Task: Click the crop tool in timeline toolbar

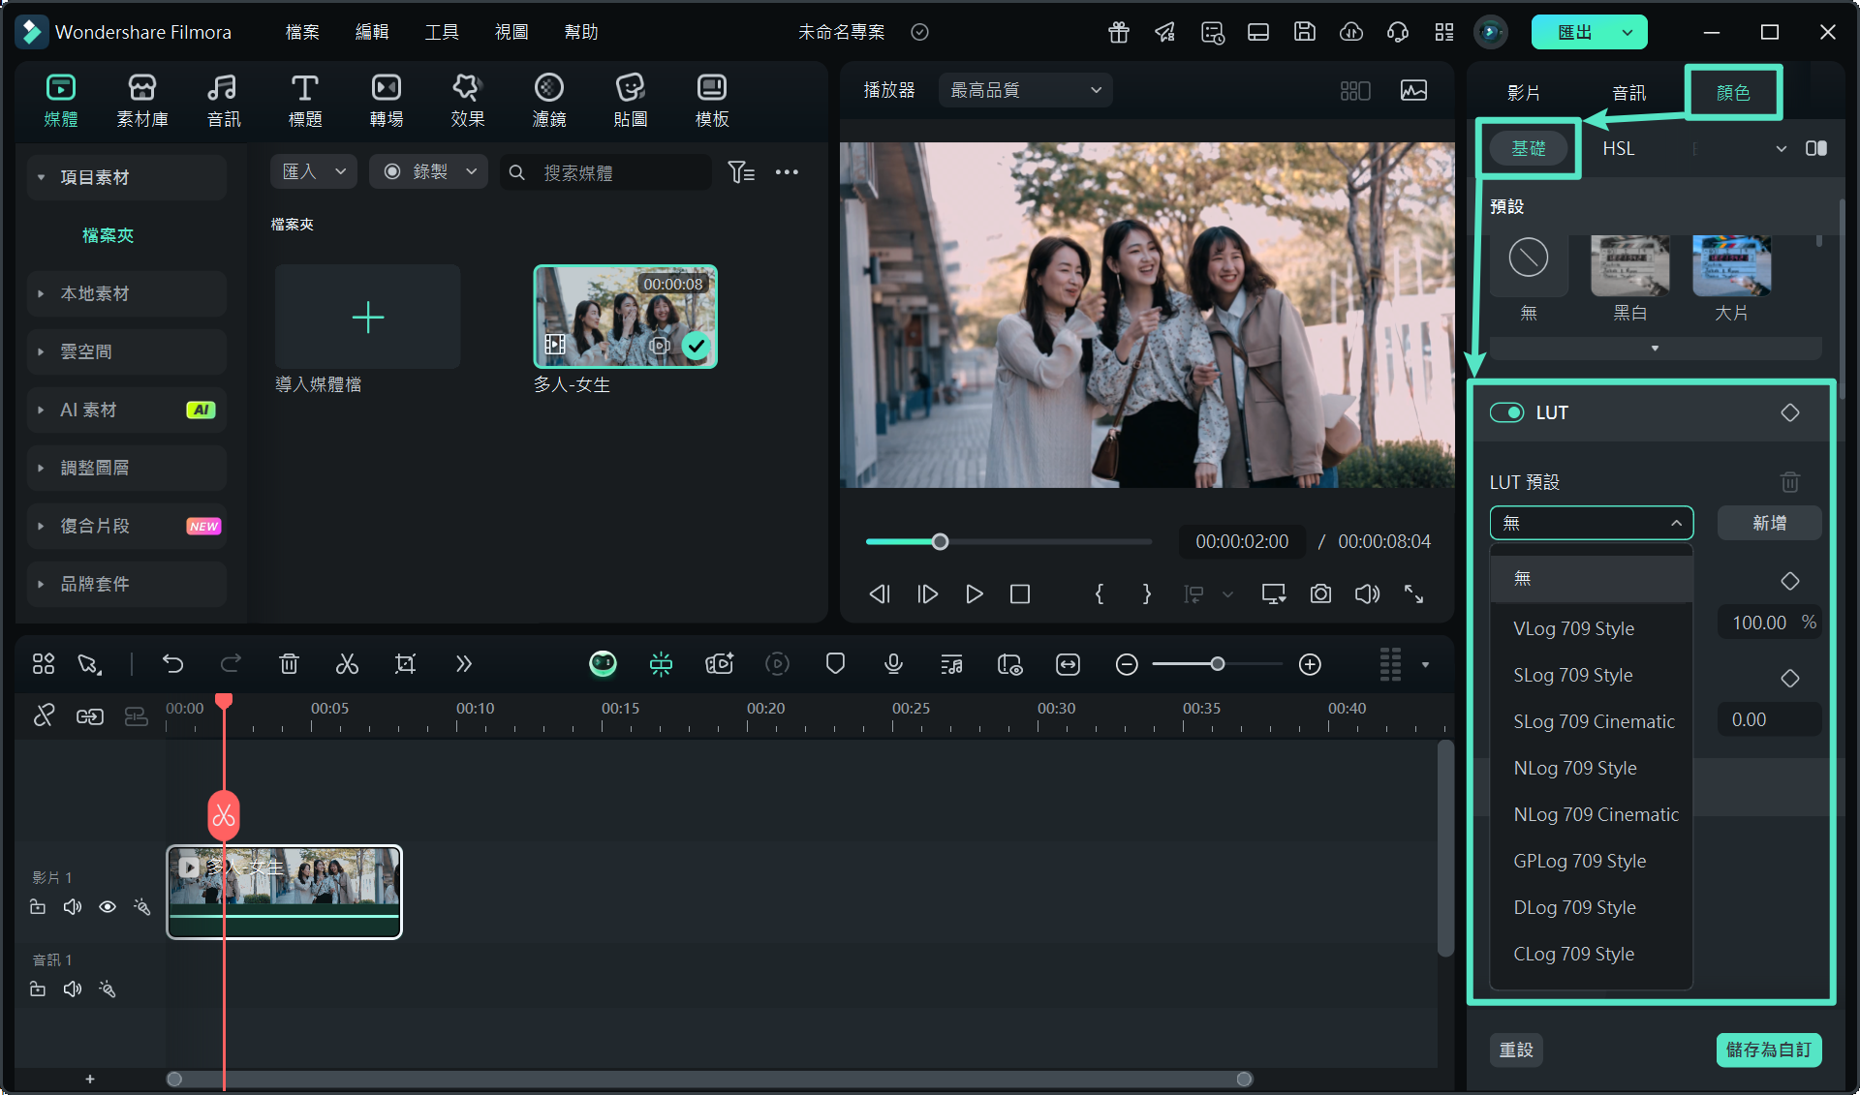Action: click(x=405, y=664)
